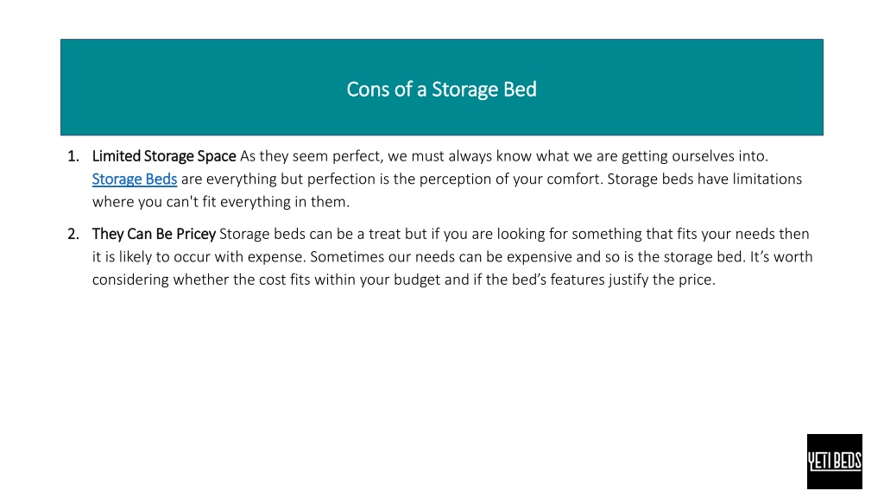Click the word 'everything' in 'fit everything in them'
The width and height of the screenshot is (884, 497).
(256, 202)
